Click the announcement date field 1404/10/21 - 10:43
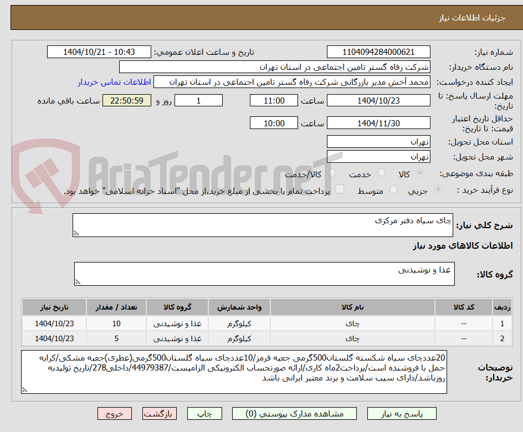Screen dimensions: 523x432 click(x=99, y=52)
